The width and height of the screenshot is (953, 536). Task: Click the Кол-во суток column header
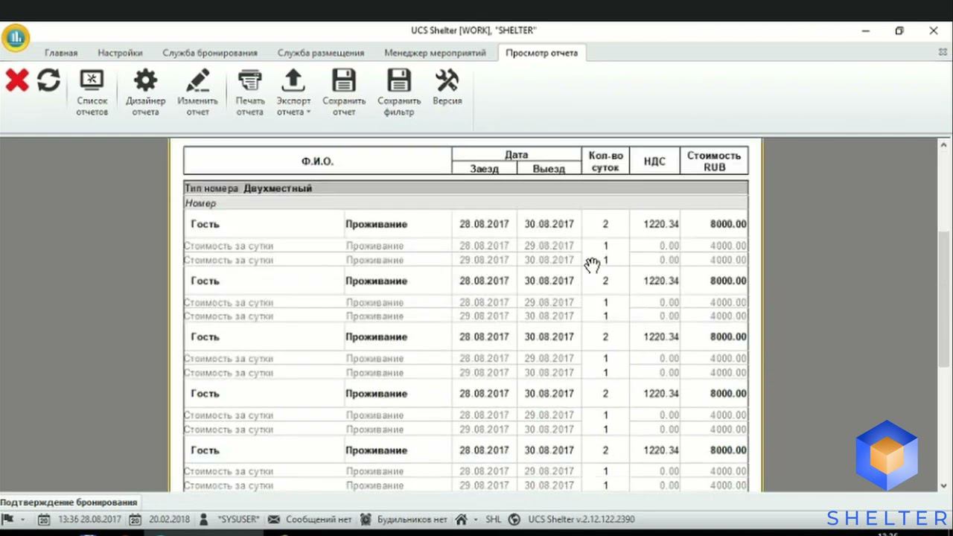click(605, 161)
